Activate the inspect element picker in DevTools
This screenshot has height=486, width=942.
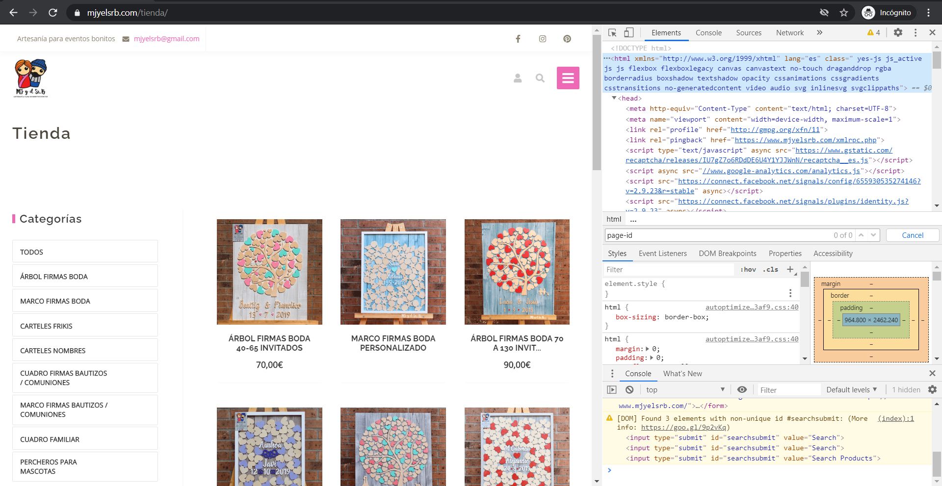pos(612,32)
